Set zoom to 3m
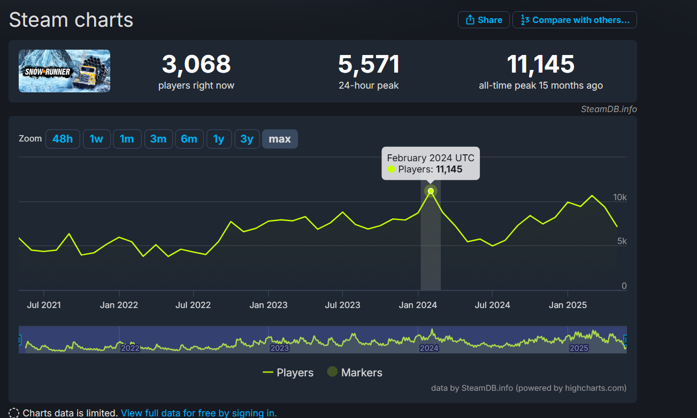 [x=158, y=139]
